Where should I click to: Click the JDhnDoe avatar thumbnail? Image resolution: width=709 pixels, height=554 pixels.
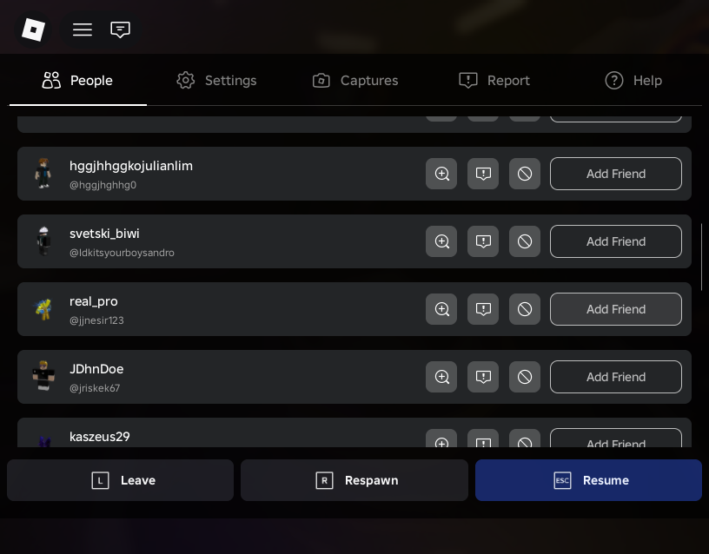[x=43, y=376]
